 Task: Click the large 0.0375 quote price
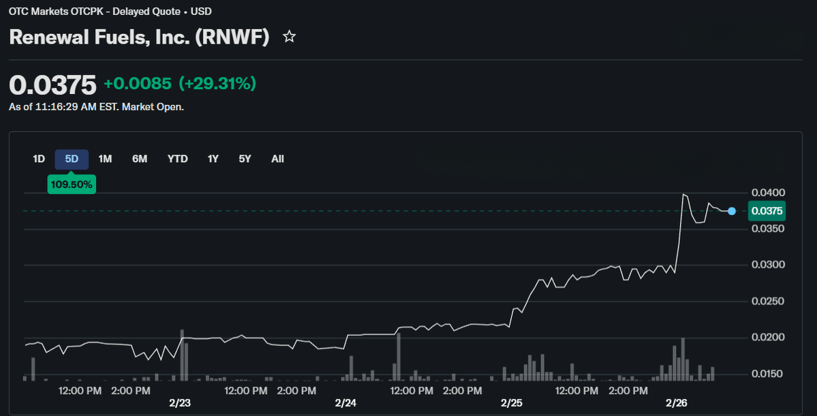(52, 84)
